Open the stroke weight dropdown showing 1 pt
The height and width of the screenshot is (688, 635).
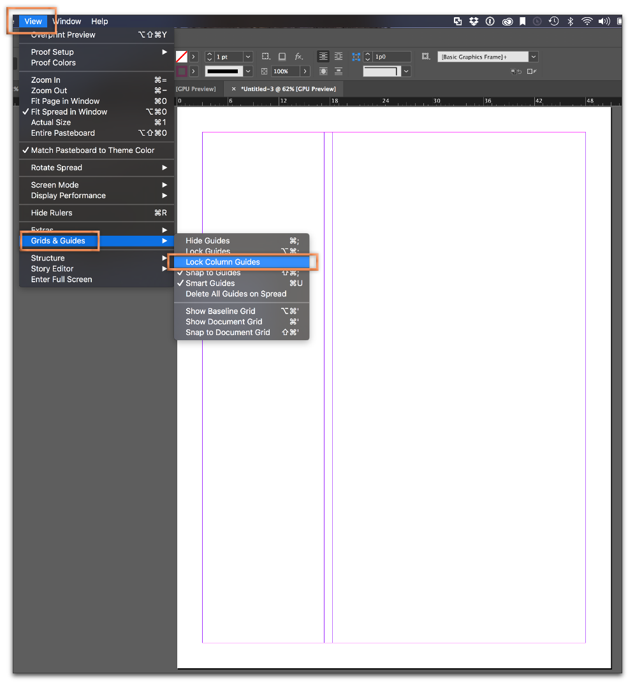[249, 57]
